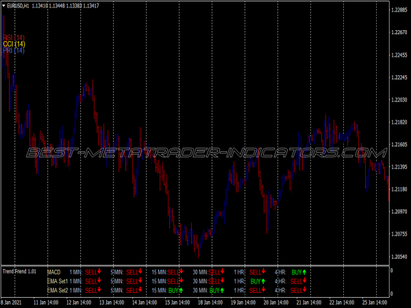
Task: Click the red arrow for MACD 1 HR
Action: click(264, 271)
